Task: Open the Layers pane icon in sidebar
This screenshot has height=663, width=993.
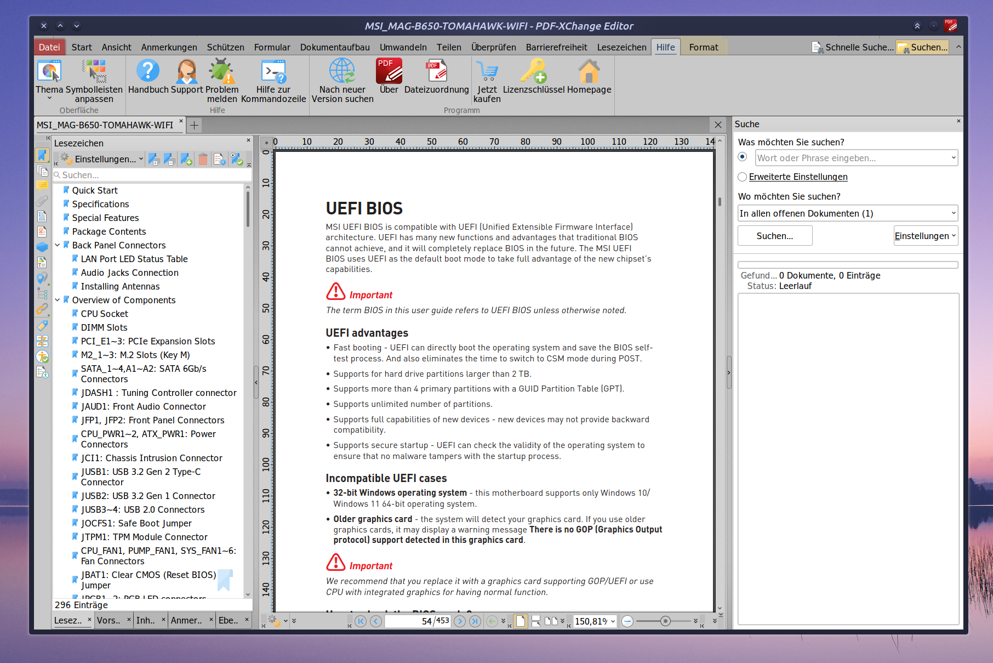Action: click(x=42, y=247)
